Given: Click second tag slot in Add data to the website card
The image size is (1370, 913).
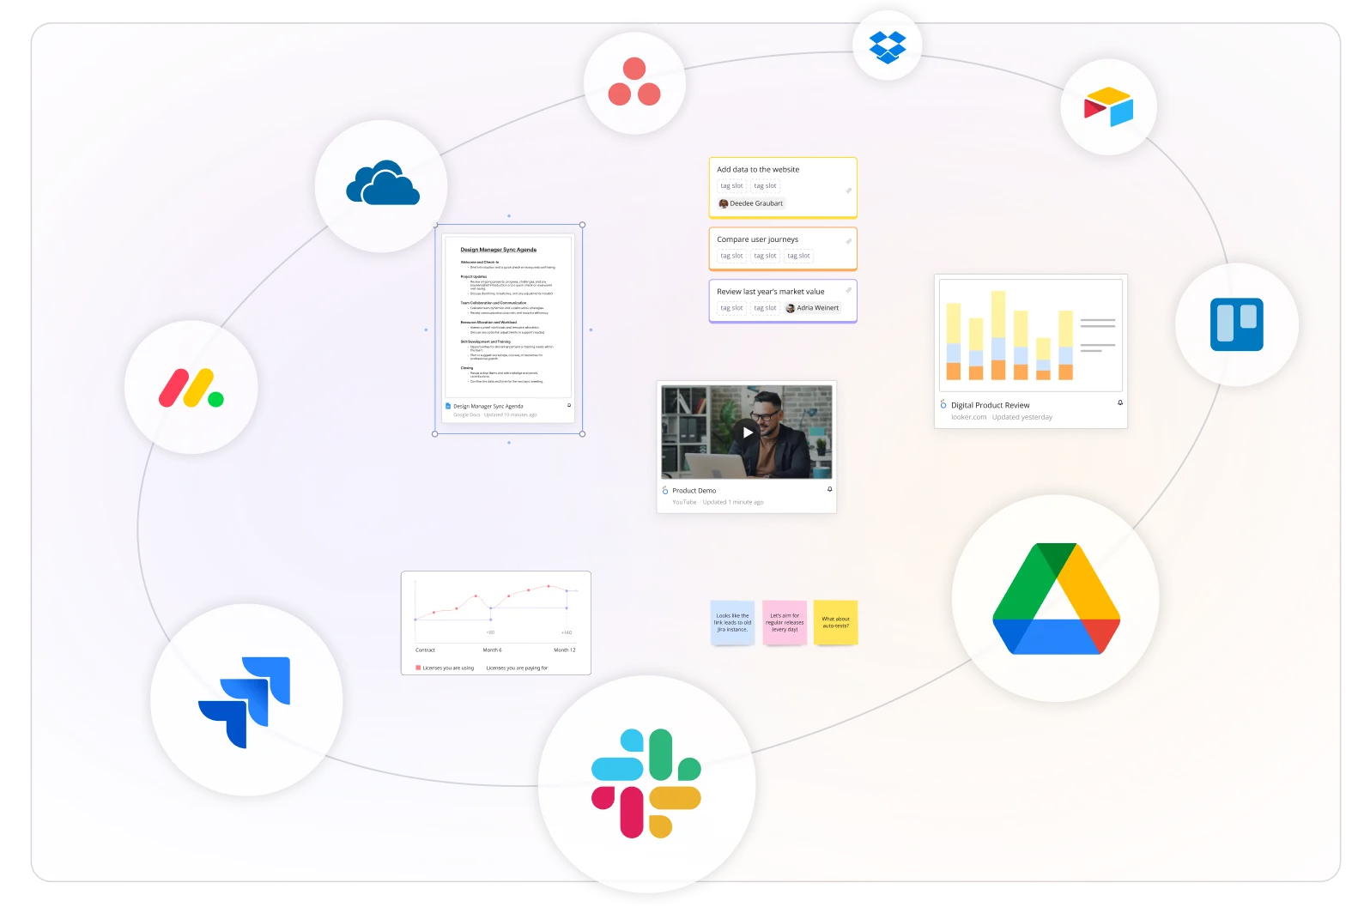Looking at the screenshot, I should tap(765, 186).
